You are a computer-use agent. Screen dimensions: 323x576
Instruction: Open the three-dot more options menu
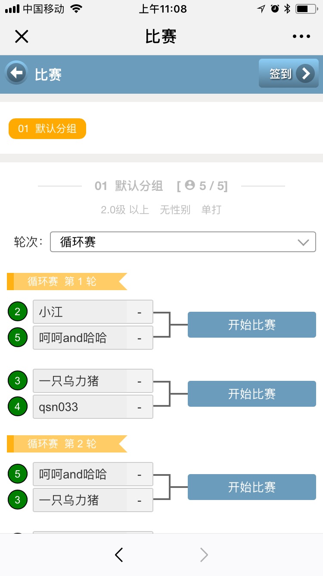[x=301, y=37]
